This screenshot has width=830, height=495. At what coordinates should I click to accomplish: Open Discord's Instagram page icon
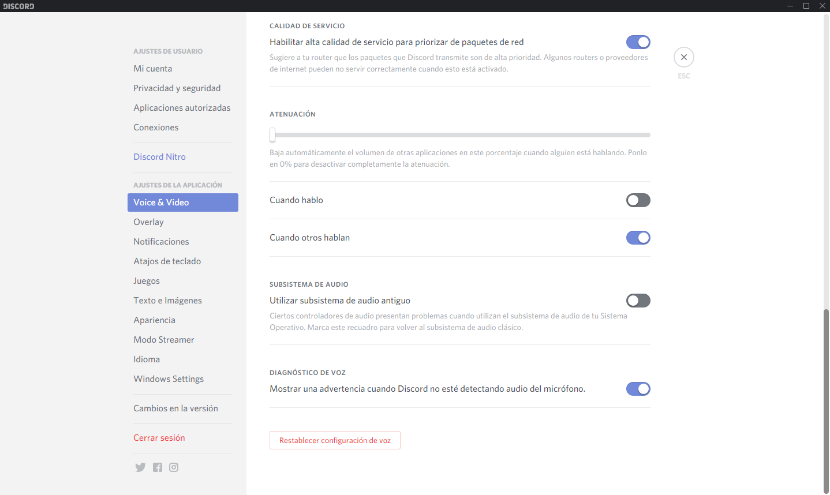[x=174, y=467]
